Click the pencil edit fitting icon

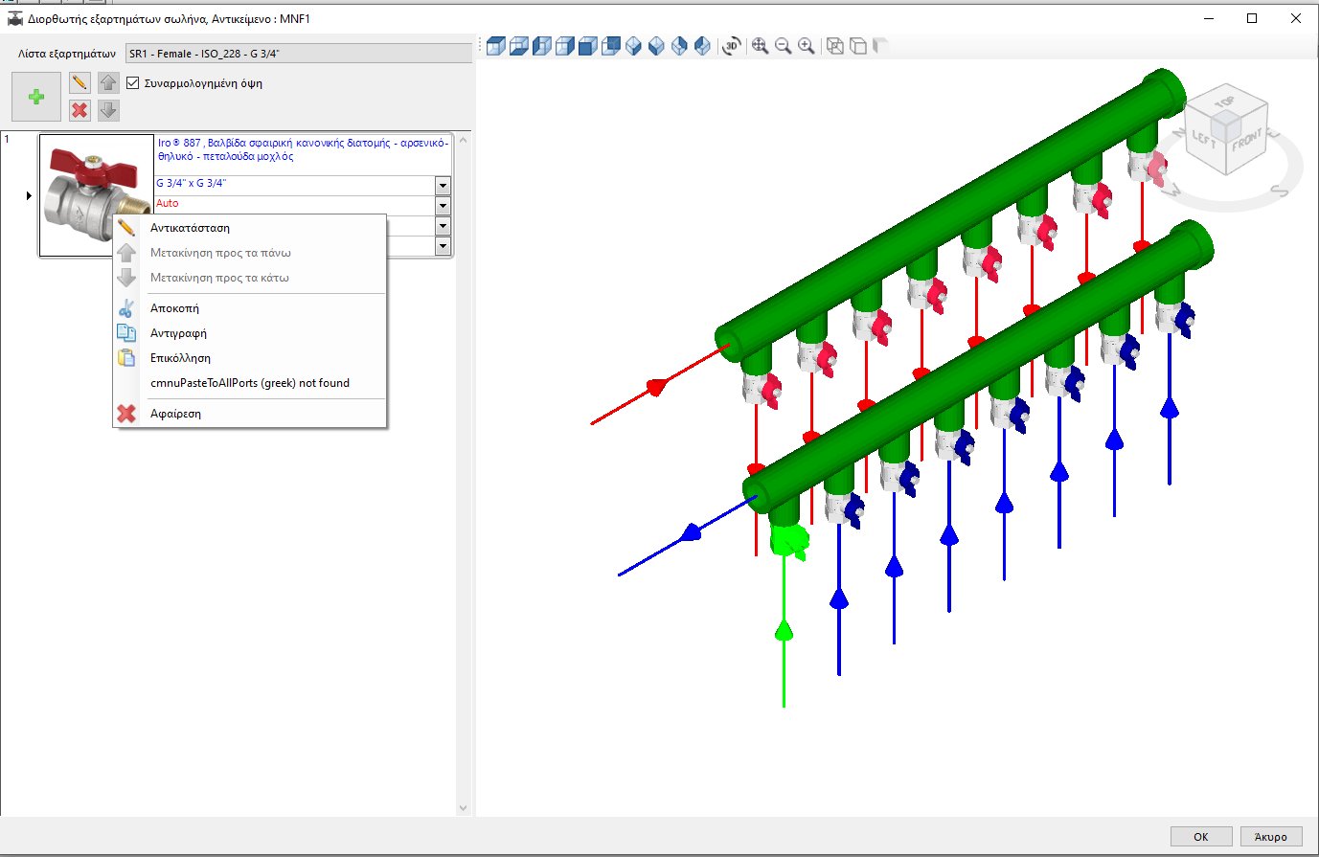tap(79, 81)
